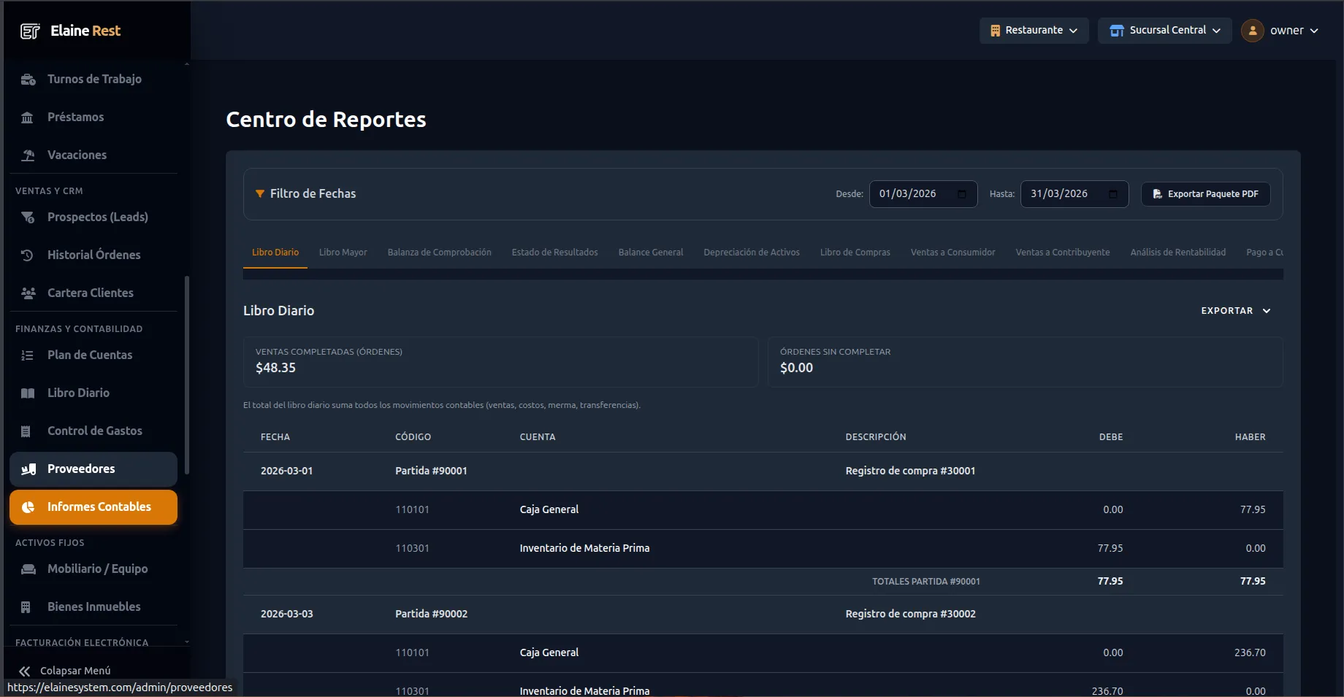Click the HABER column header
The image size is (1344, 697).
click(x=1250, y=437)
